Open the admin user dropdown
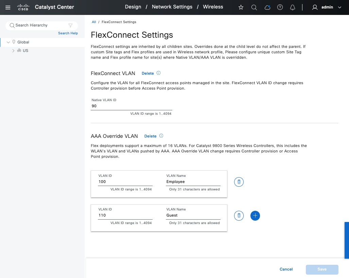 327,7
